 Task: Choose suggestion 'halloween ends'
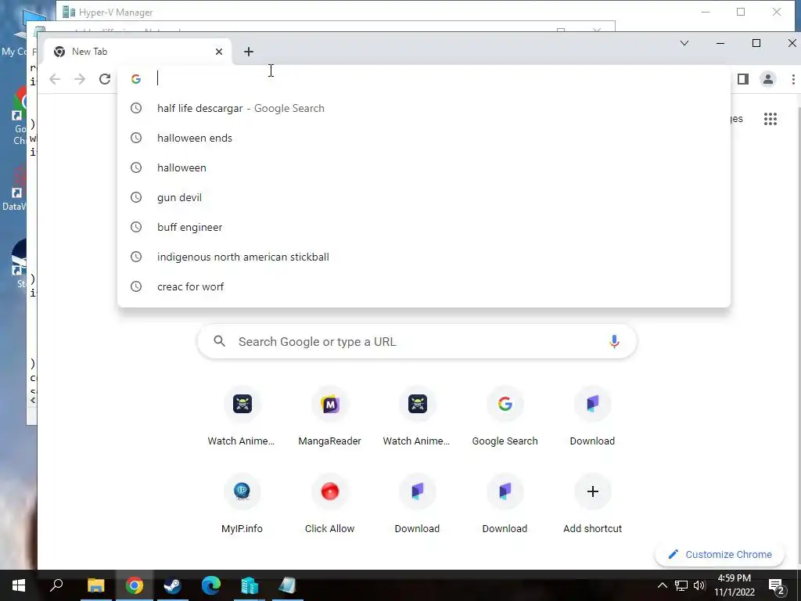click(424, 138)
